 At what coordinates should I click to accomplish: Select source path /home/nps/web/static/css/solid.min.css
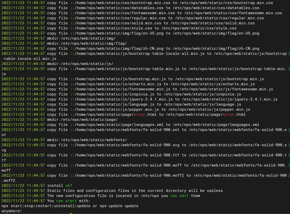click(118, 23)
